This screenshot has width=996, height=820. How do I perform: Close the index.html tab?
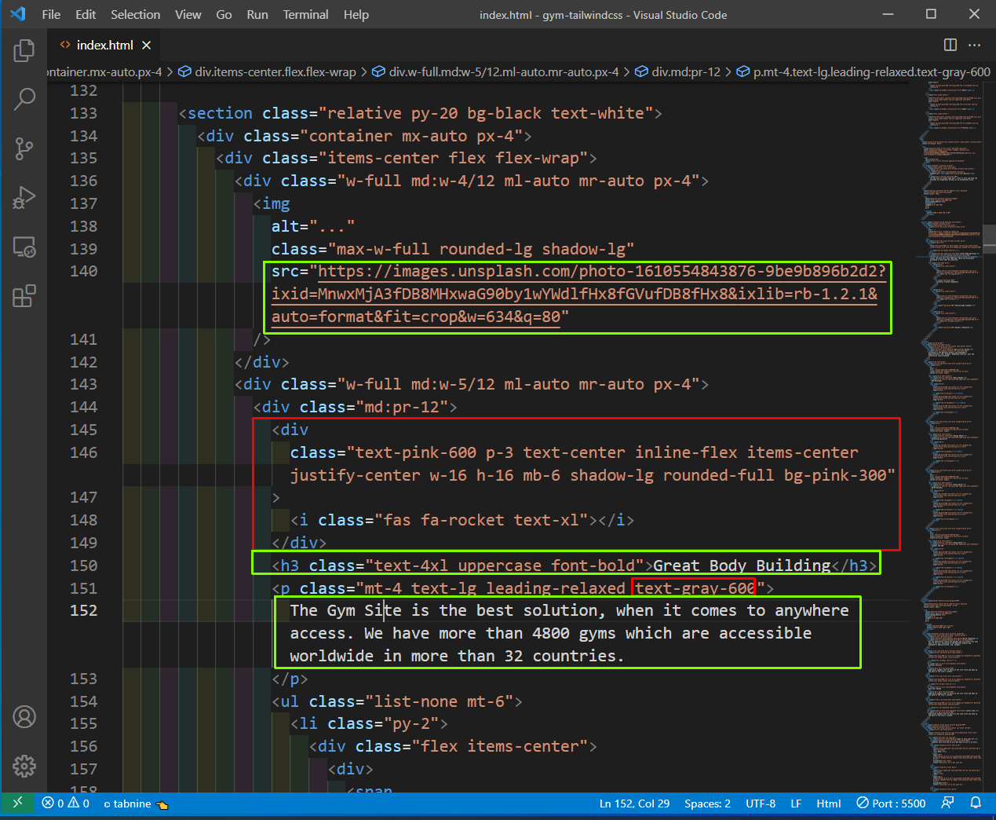coord(147,45)
